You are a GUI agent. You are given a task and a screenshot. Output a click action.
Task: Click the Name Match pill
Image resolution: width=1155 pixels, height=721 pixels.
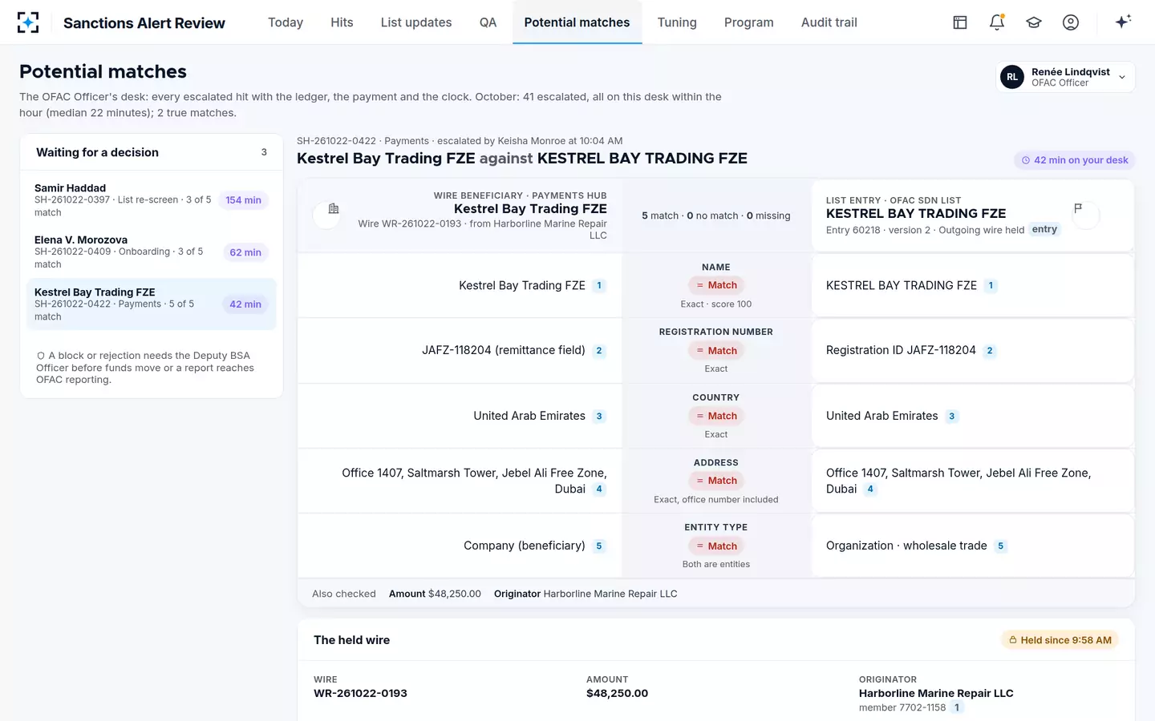[716, 285]
